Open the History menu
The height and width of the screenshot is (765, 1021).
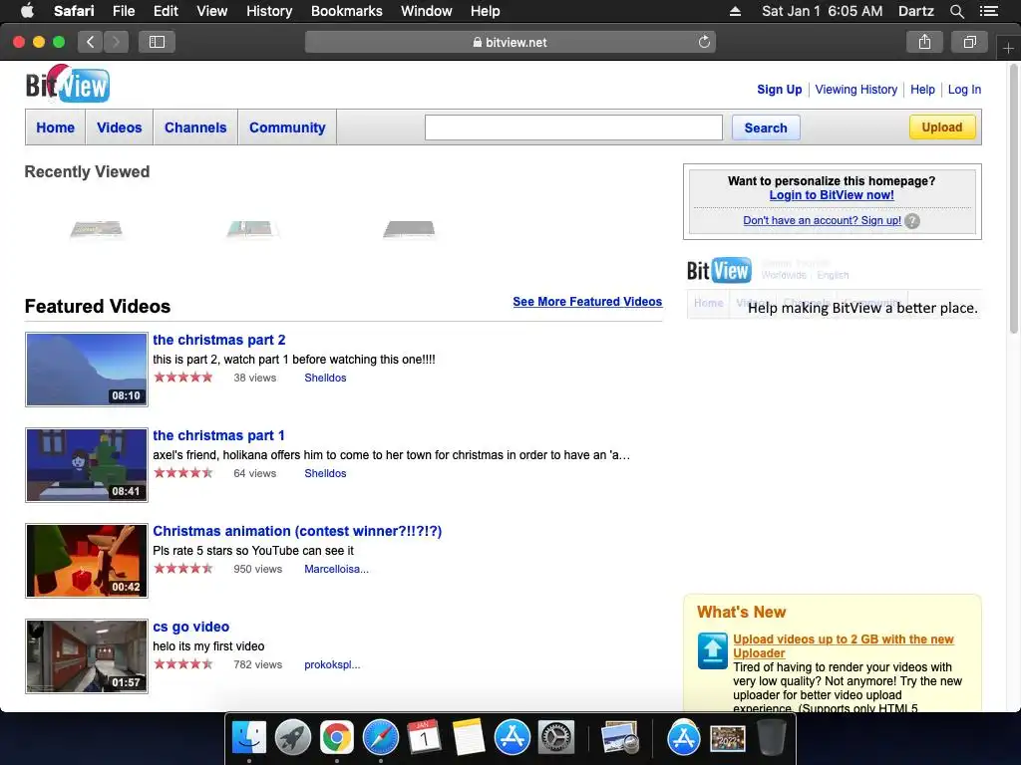click(269, 11)
